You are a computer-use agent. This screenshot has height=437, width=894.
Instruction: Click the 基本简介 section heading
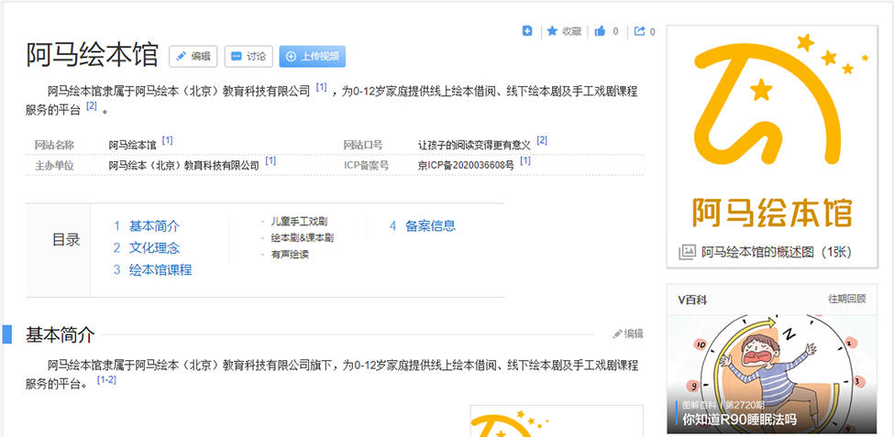60,335
